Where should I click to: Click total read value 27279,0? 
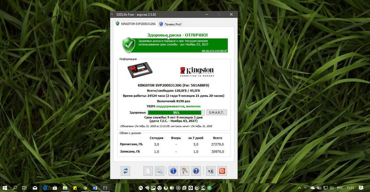pos(218,144)
